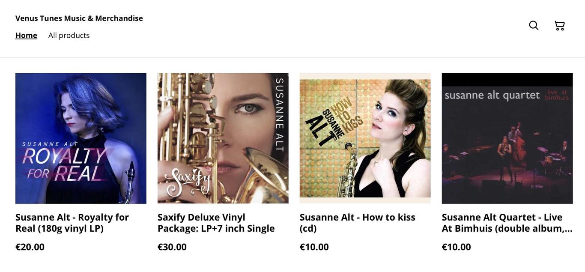
Task: Select the €30.00 price under Saxify package
Action: [172, 247]
